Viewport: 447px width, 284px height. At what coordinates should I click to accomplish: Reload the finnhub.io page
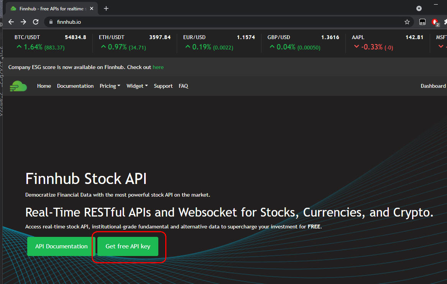coord(36,22)
